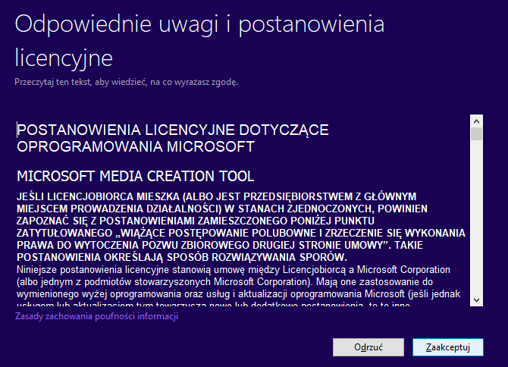This screenshot has height=367, width=508.
Task: Open Zasady zachowania poufności informacji link
Action: (x=96, y=316)
